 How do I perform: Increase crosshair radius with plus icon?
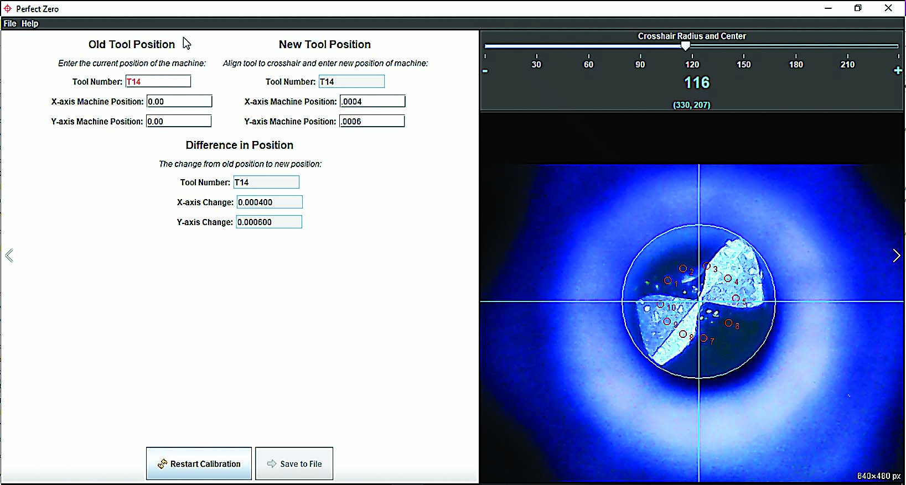(x=898, y=71)
